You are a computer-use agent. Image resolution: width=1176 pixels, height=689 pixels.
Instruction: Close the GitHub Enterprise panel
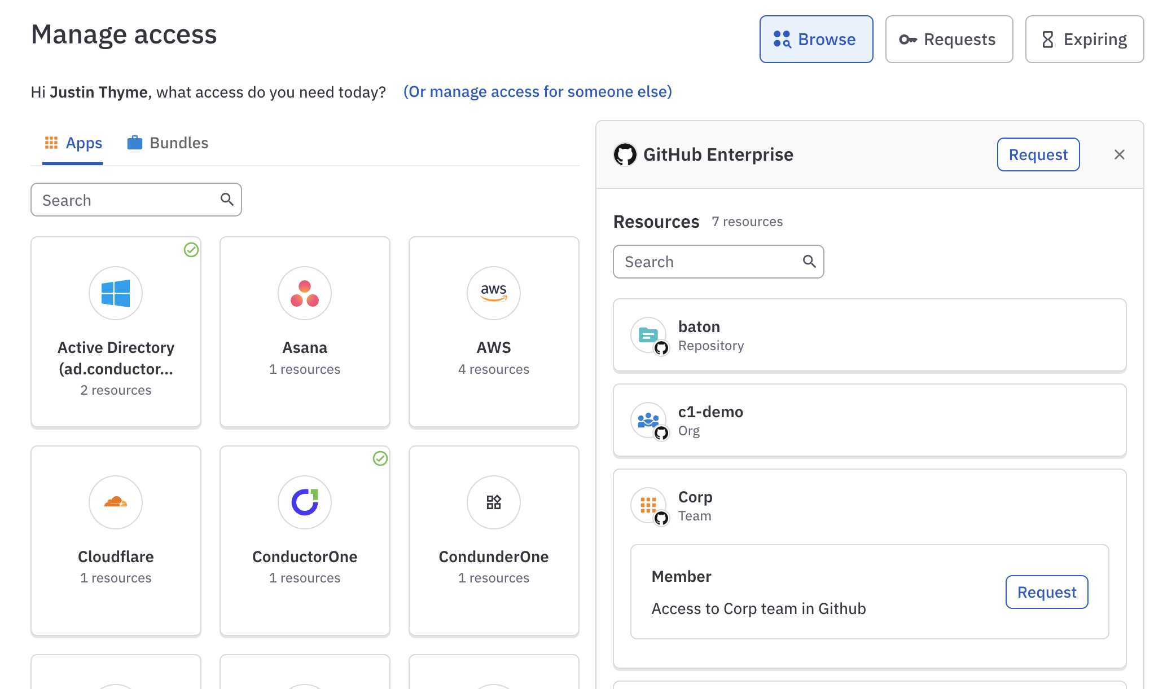1120,154
